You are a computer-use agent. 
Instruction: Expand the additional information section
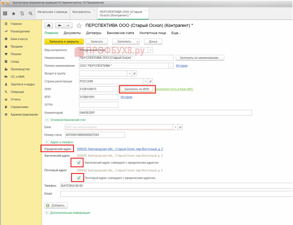click(x=47, y=213)
